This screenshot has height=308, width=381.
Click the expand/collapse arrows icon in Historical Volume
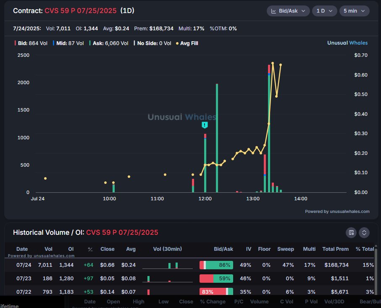[x=364, y=233]
